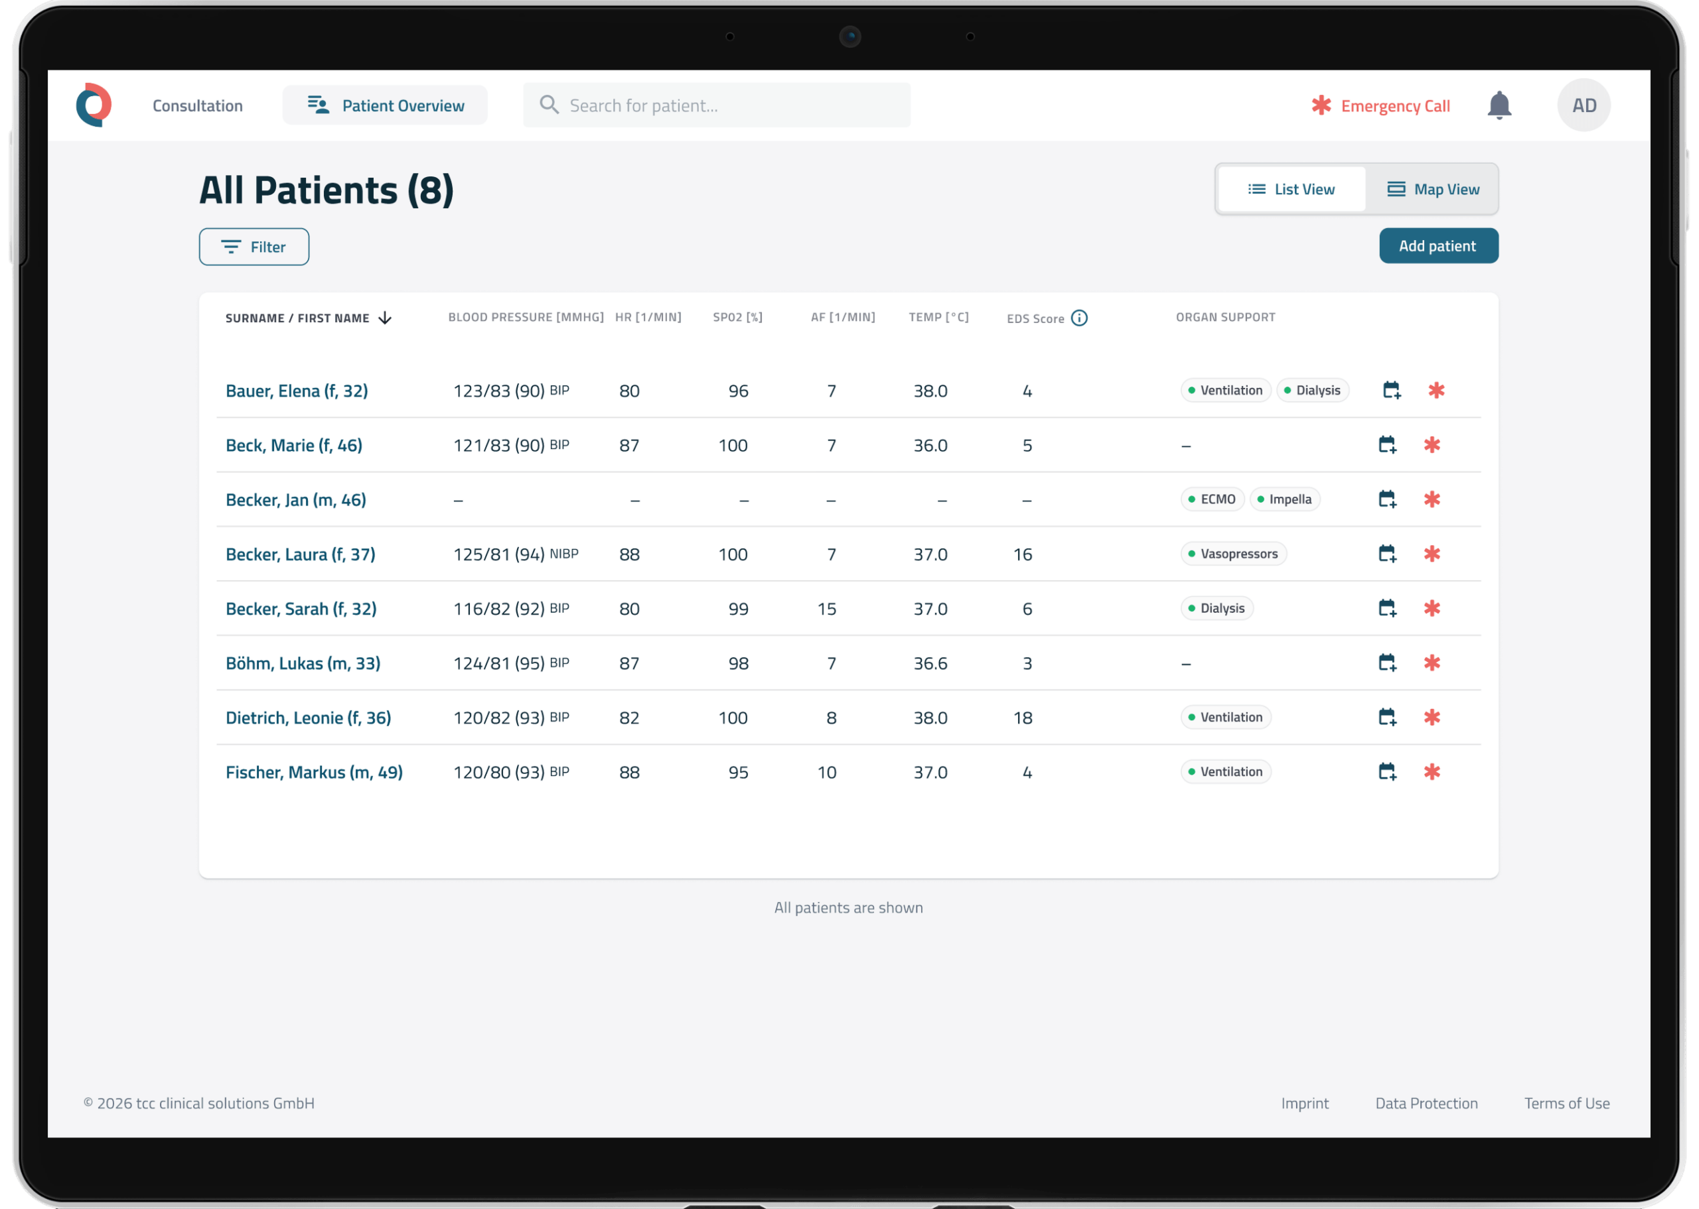Open patient Böhm, Lukas record
The height and width of the screenshot is (1209, 1699).
click(303, 663)
